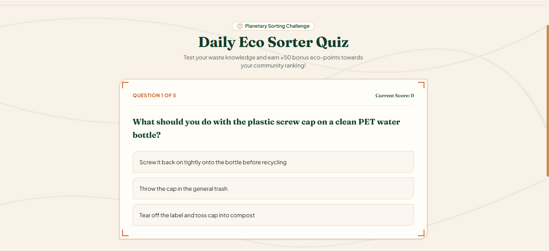Viewport: 549px width, 251px height.
Task: Click the bottom-left orange corner bracket of card
Action: [x=125, y=233]
